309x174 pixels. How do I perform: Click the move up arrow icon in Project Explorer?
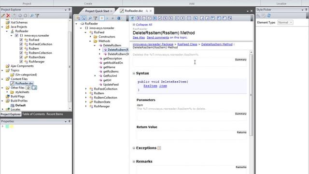point(20,15)
